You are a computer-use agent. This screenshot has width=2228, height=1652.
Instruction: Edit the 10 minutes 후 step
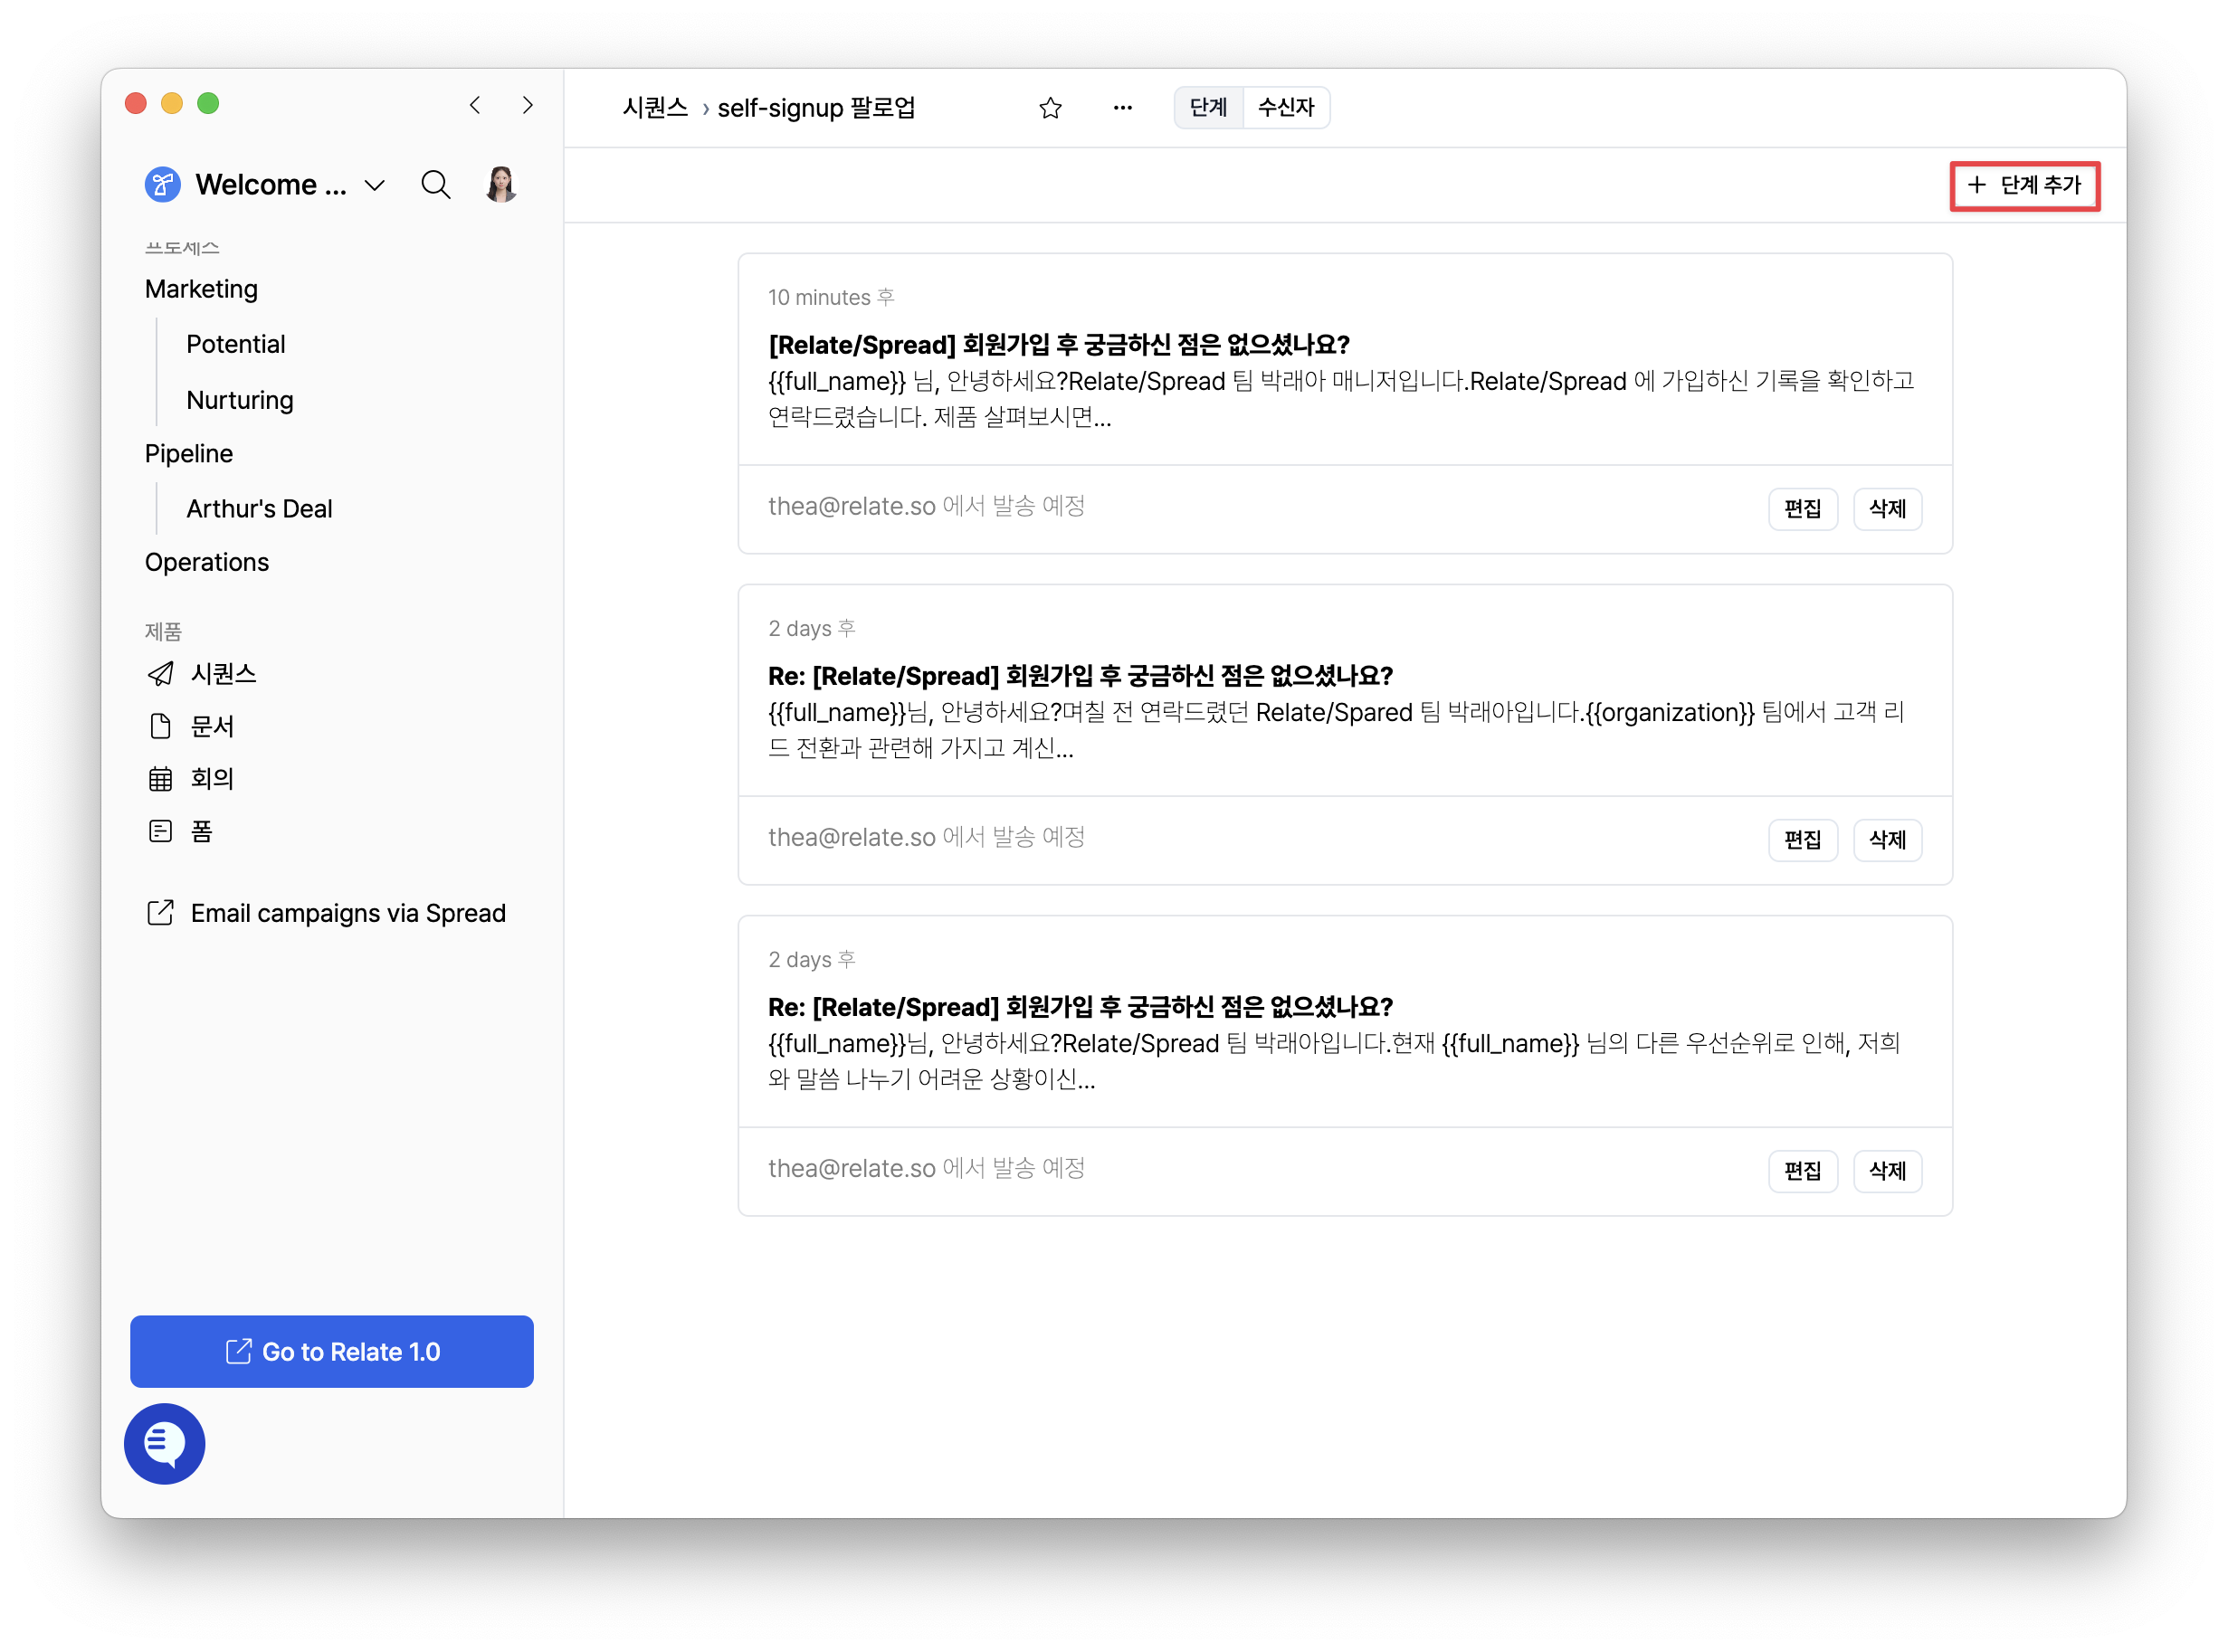pyautogui.click(x=1803, y=509)
